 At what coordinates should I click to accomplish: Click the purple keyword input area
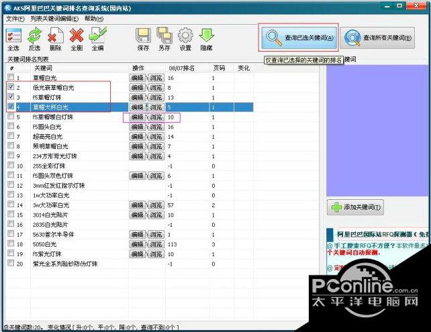coord(377,130)
